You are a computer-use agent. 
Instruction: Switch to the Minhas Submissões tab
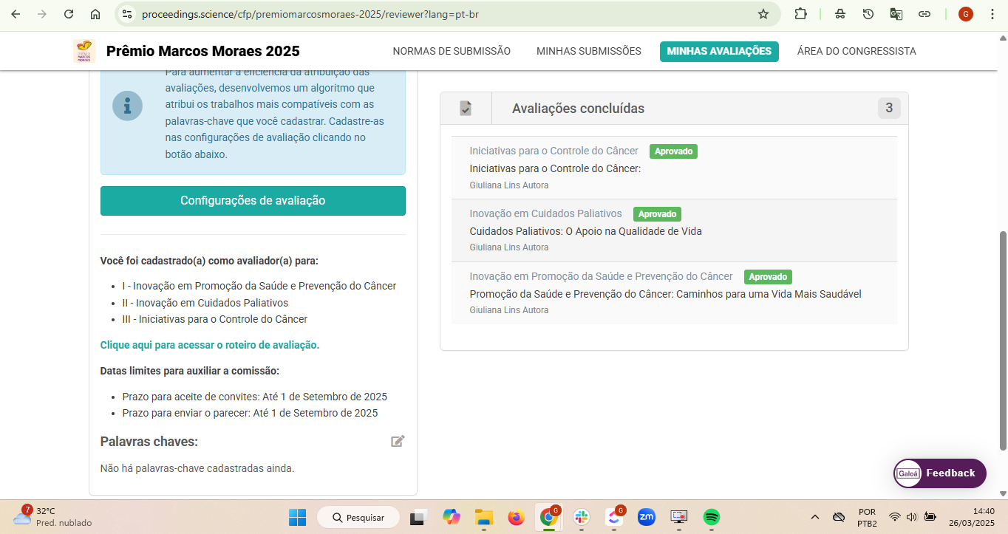[589, 51]
